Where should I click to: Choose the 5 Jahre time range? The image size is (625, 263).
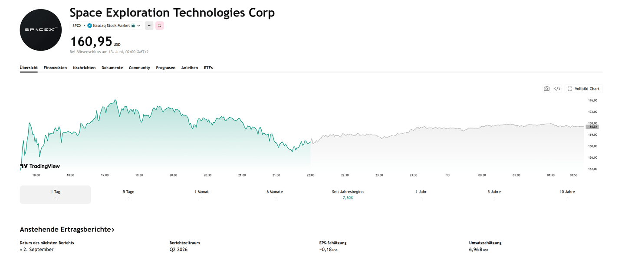pos(494,195)
